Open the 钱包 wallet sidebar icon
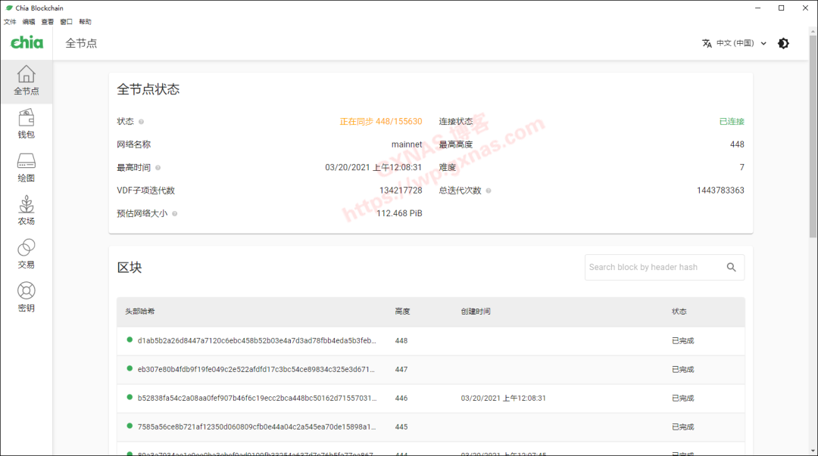Screen dimensions: 818x456 pyautogui.click(x=27, y=124)
